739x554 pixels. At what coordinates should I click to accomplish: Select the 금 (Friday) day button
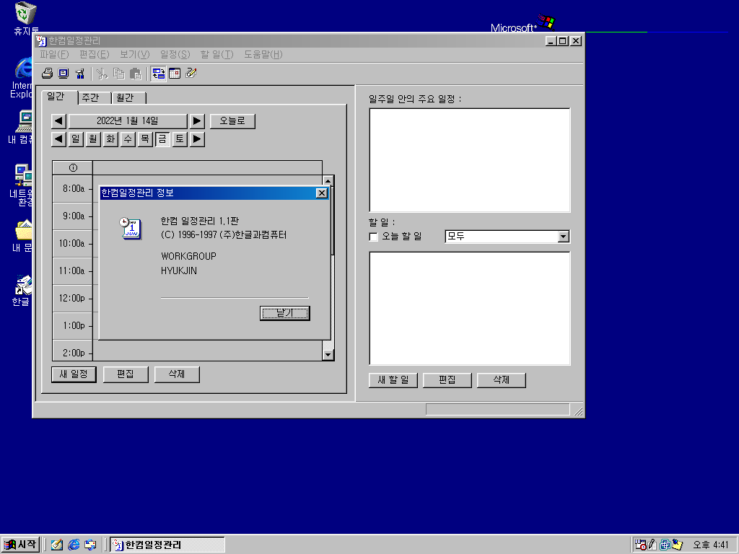pos(162,139)
